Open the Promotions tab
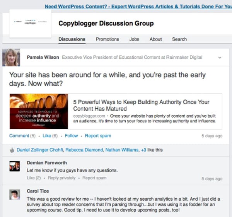 [107, 39]
